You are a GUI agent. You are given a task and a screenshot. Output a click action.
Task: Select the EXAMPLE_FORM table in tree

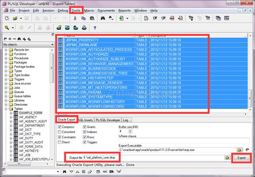pyautogui.click(x=30, y=113)
